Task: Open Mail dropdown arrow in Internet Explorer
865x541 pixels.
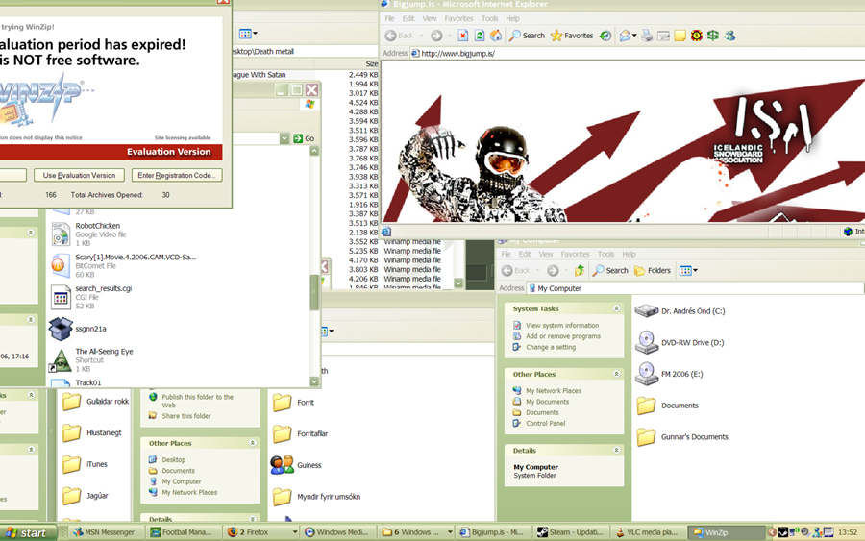Action: pyautogui.click(x=634, y=36)
